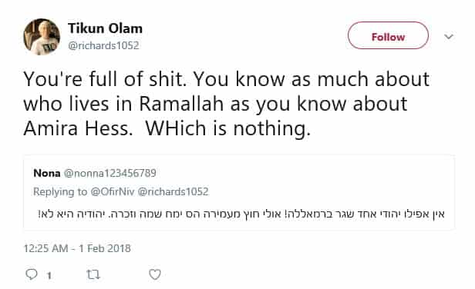Screen dimensions: 475x289
Task: Open Nona's profile from the quoted tweet
Action: tap(47, 173)
